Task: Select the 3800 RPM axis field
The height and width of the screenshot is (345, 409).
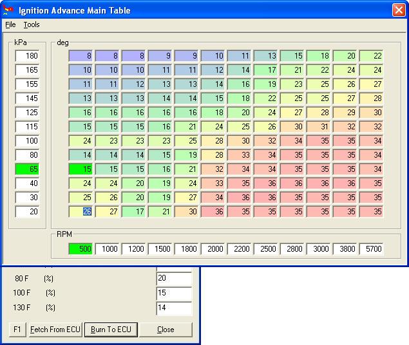Action: 345,249
